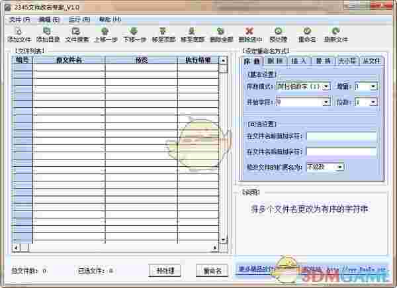Click the 添加文件 (Add File) toolbar icon

pyautogui.click(x=19, y=34)
